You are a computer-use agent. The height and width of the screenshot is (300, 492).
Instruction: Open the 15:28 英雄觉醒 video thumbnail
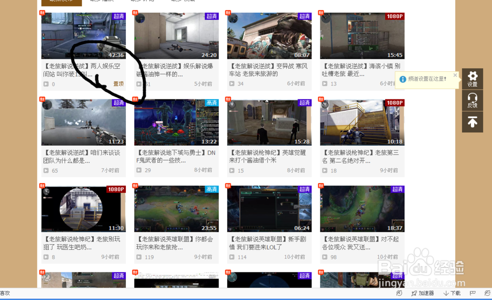coord(269,122)
